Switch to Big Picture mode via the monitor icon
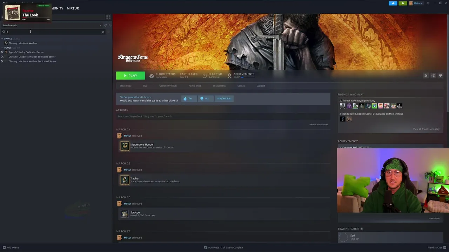This screenshot has height=252, width=449. [x=428, y=3]
